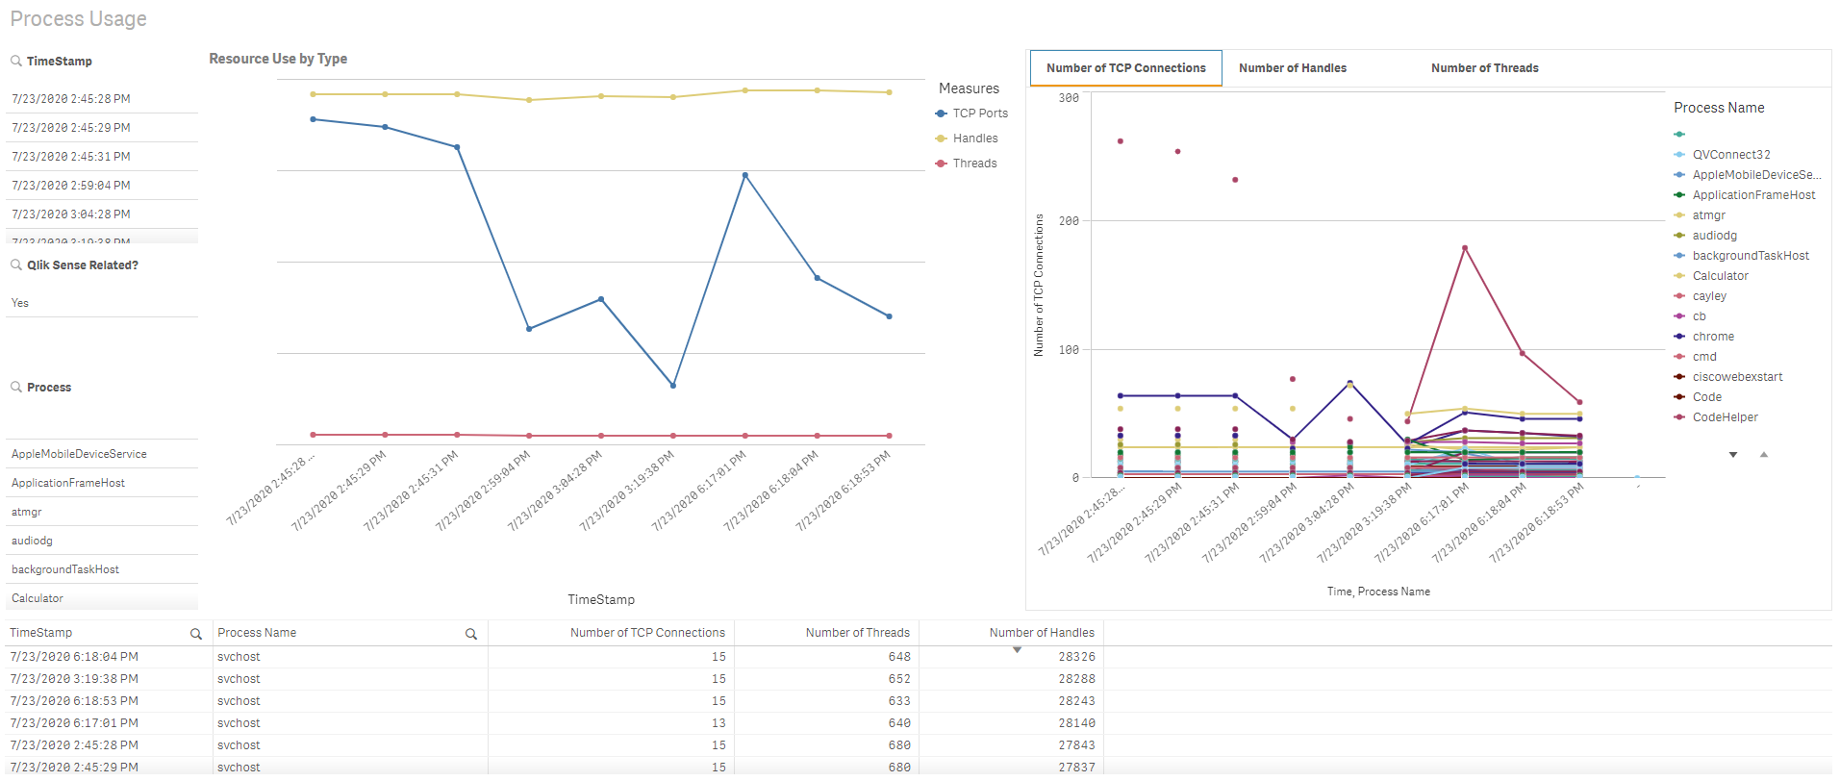The width and height of the screenshot is (1840, 781).
Task: Switch to Number of Handles tab
Action: 1293,68
